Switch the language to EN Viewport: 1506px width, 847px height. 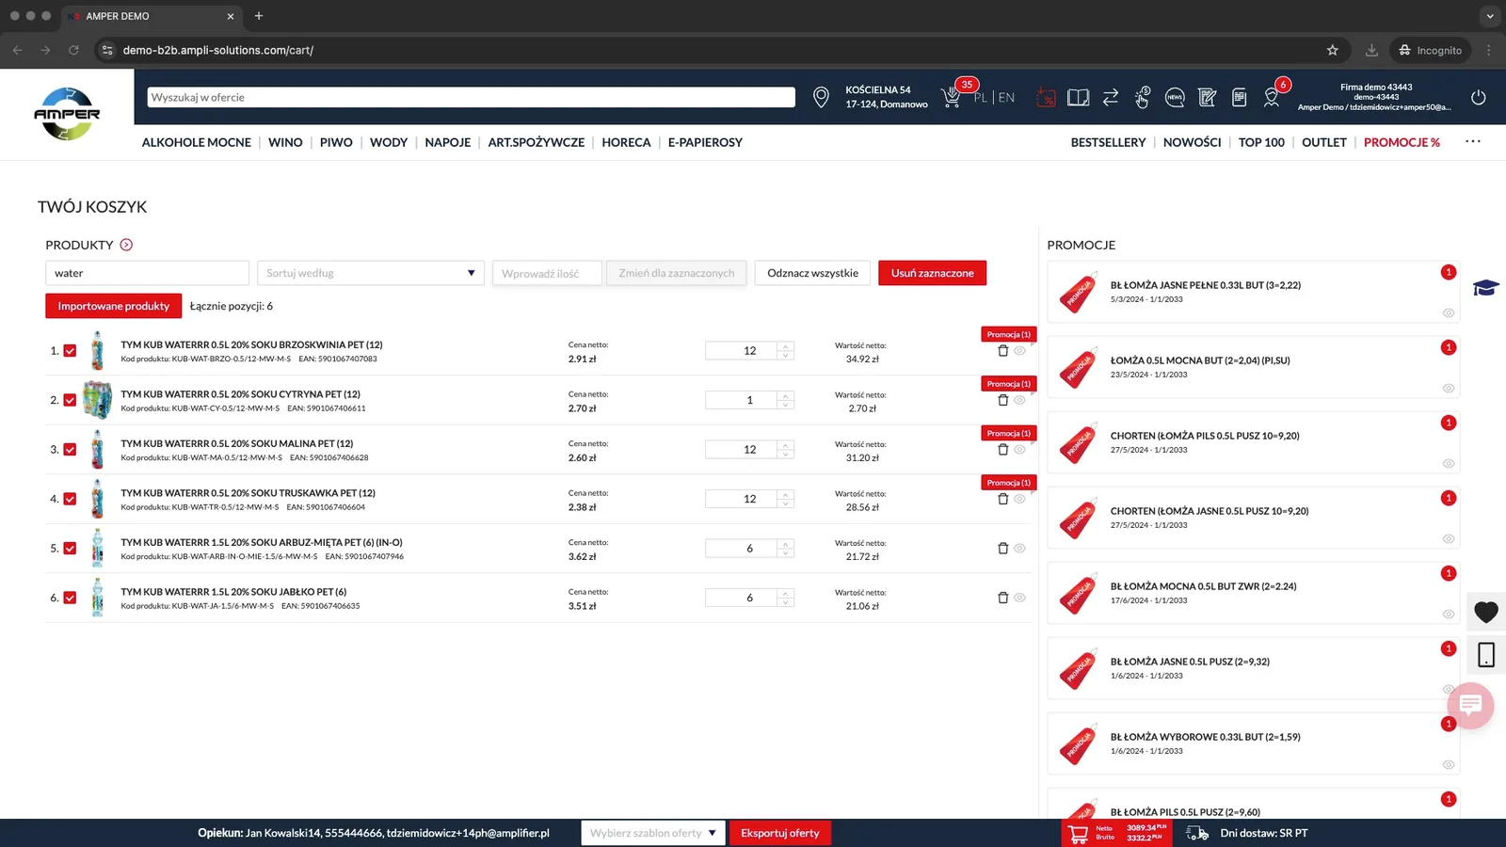[x=1006, y=97]
